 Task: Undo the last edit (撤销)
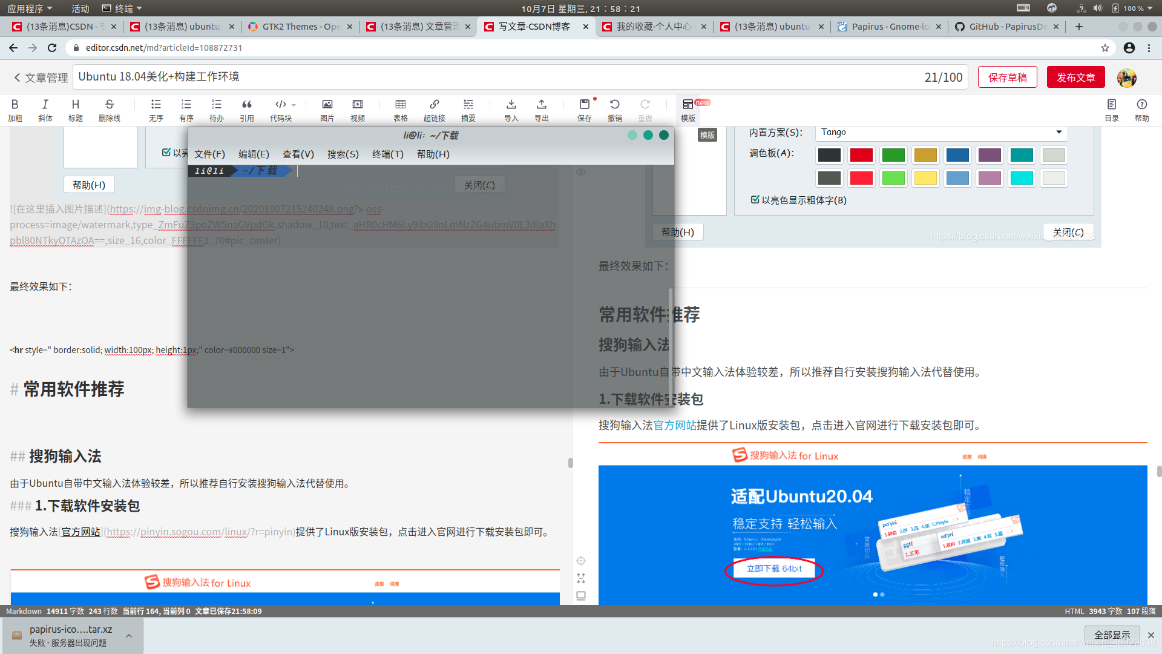coord(615,110)
